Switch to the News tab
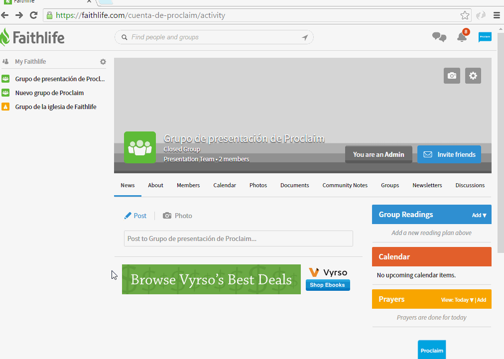The height and width of the screenshot is (359, 504). [127, 185]
